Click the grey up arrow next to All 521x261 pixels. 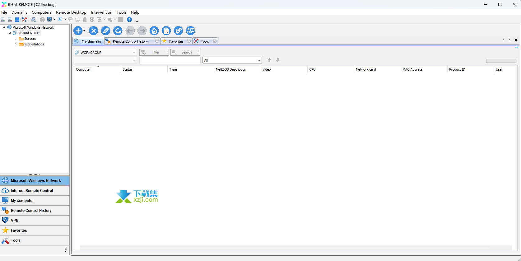point(269,60)
